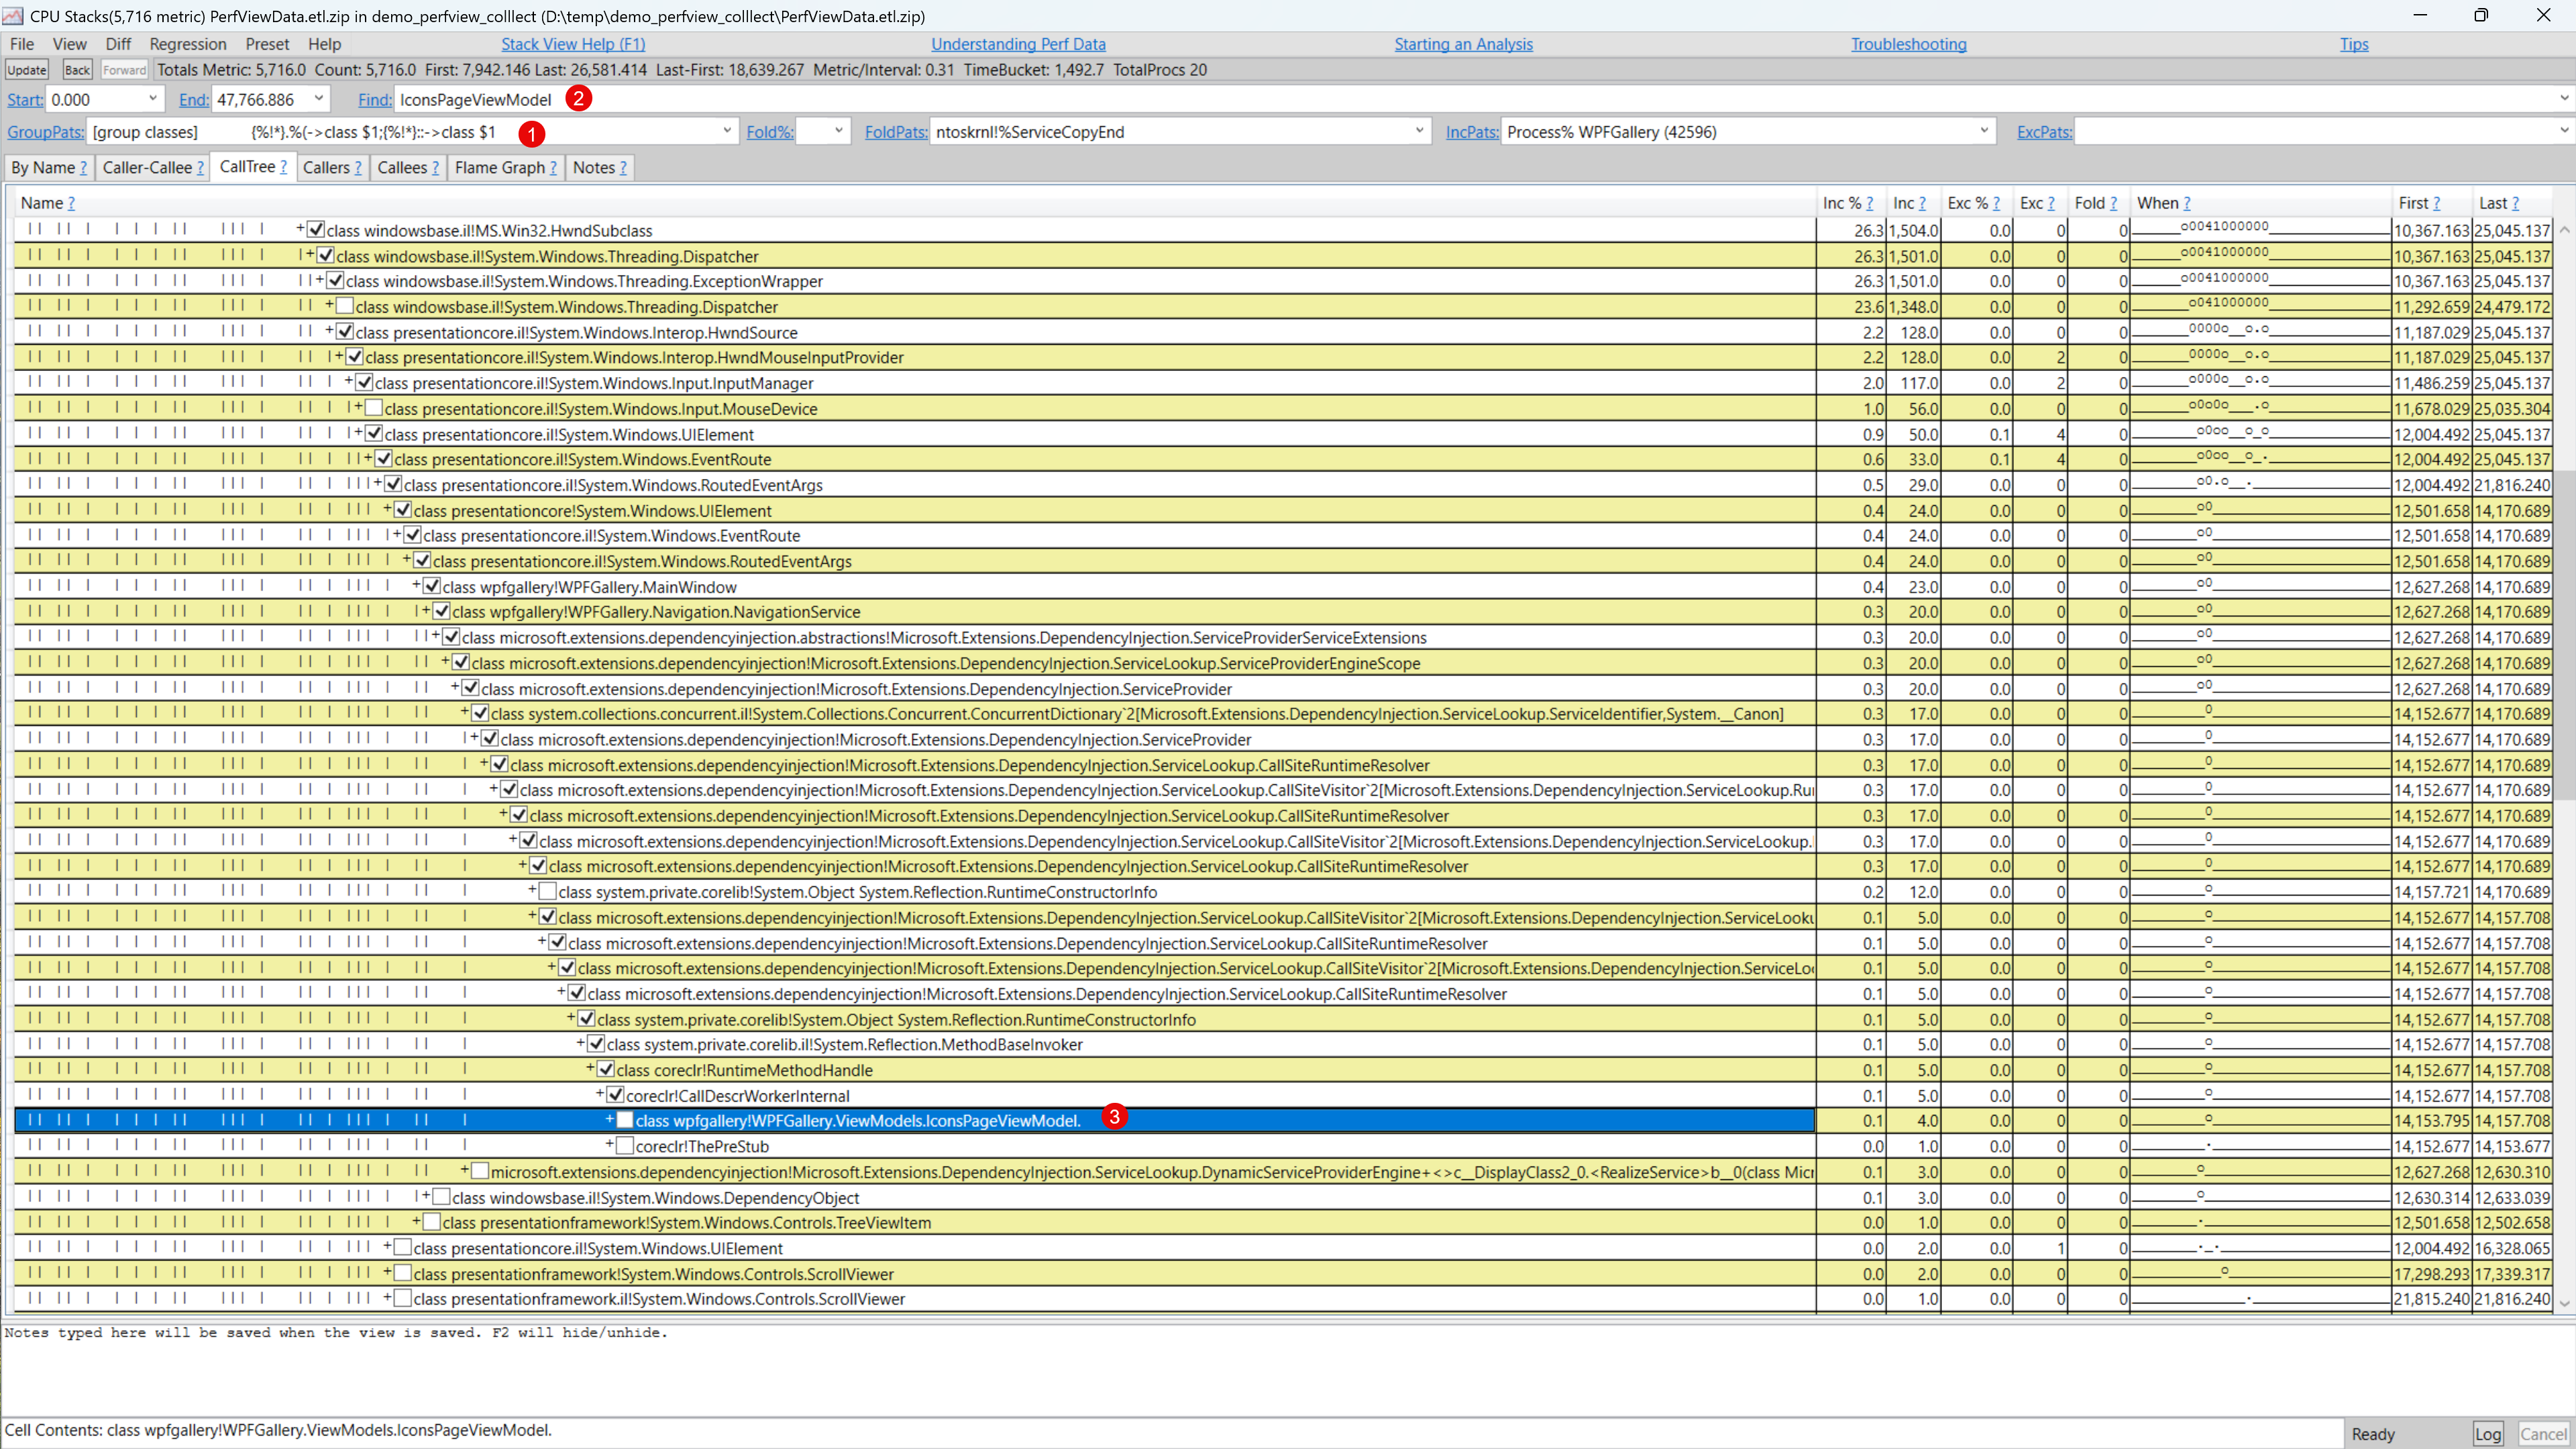Toggle checkbox for NavigationService row

[441, 612]
